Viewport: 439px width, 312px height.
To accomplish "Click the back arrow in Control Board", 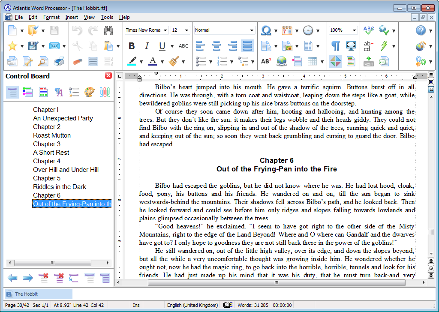I will coord(12,278).
